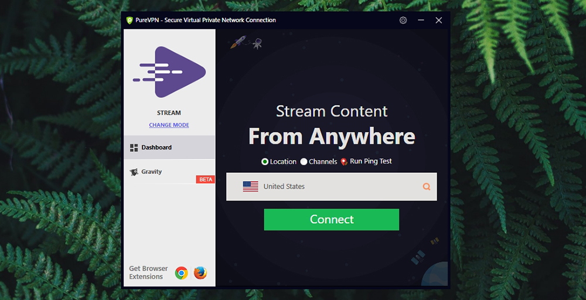
Task: Click the PureVPN shield logo in title bar
Action: [130, 20]
